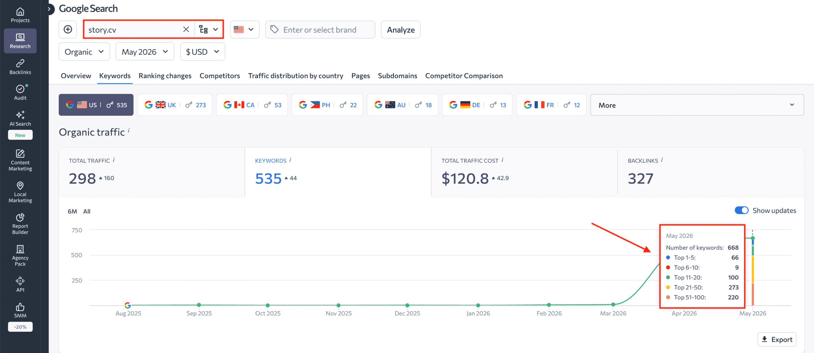Click the -20% badge under SMM
Image resolution: width=814 pixels, height=353 pixels.
coord(20,327)
